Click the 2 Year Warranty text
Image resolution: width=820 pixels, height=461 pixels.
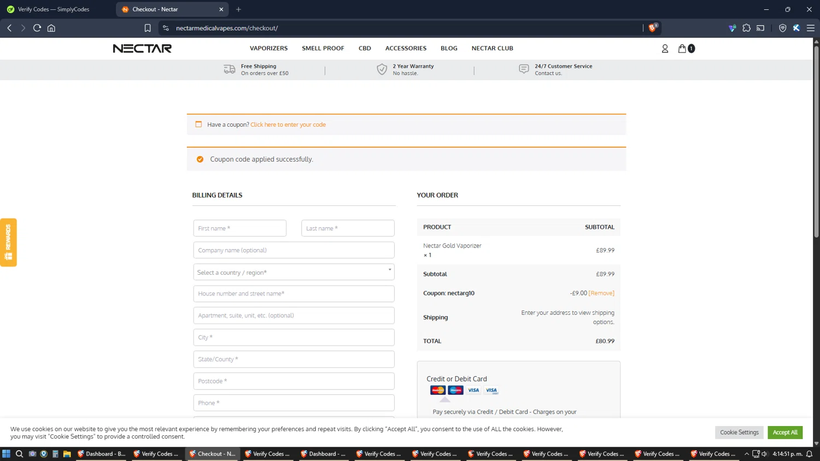tap(413, 66)
